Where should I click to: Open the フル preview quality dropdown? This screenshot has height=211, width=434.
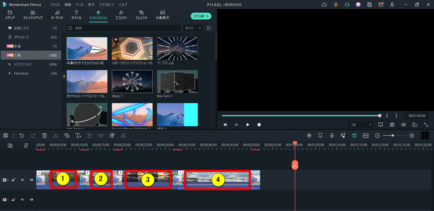361,125
